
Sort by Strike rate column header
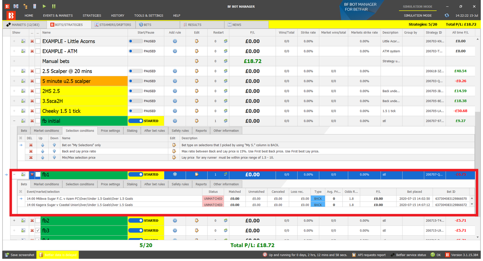coord(308,32)
